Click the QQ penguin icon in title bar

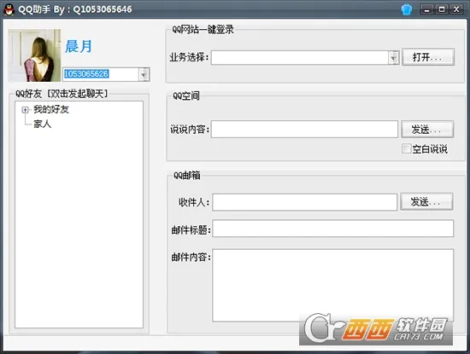9,9
